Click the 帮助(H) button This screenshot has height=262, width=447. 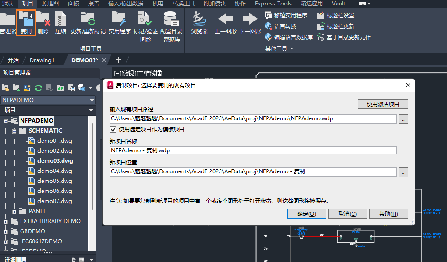pyautogui.click(x=389, y=214)
